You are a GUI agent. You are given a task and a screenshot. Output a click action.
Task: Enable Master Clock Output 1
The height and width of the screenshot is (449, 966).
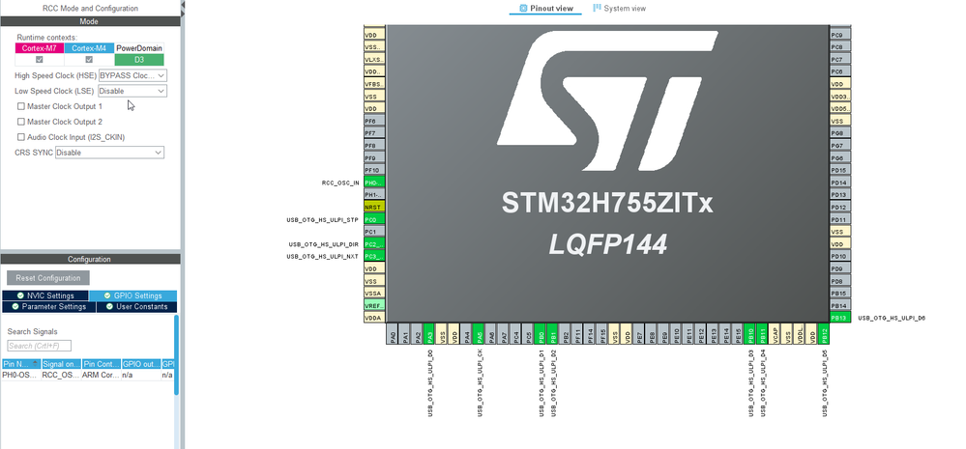tap(21, 106)
